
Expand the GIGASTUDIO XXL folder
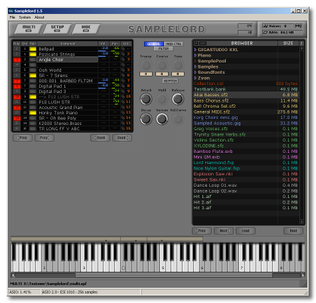[x=195, y=50]
